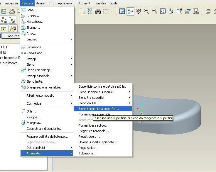Expand Blend tra superfici submenu

[x=103, y=98]
